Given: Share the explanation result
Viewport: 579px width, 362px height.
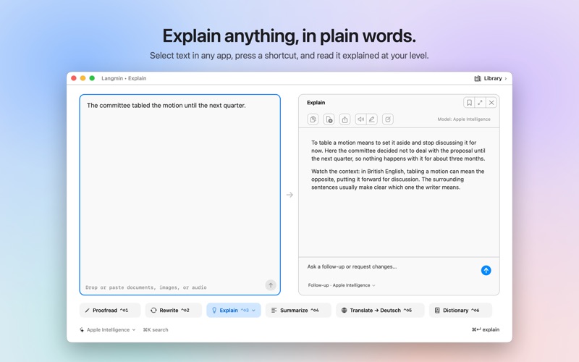Looking at the screenshot, I should (345, 119).
